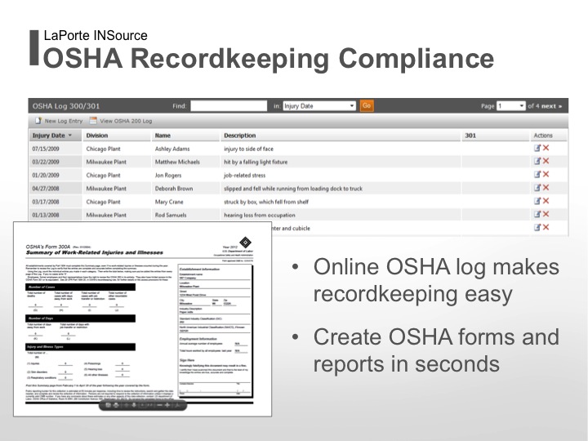The image size is (588, 441).
Task: Zoom out in the PDF viewer toolbar
Action: [160, 405]
